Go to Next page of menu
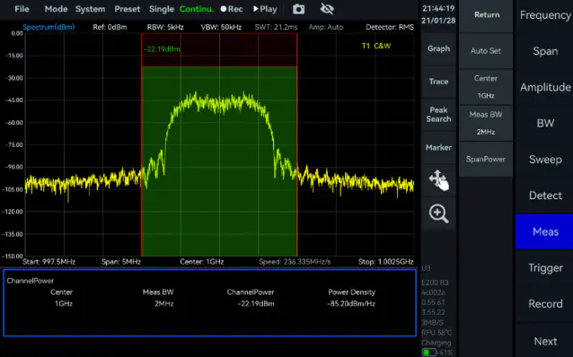 (x=545, y=342)
